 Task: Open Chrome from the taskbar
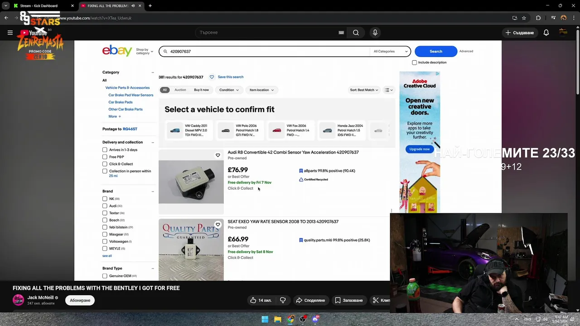pos(290,319)
